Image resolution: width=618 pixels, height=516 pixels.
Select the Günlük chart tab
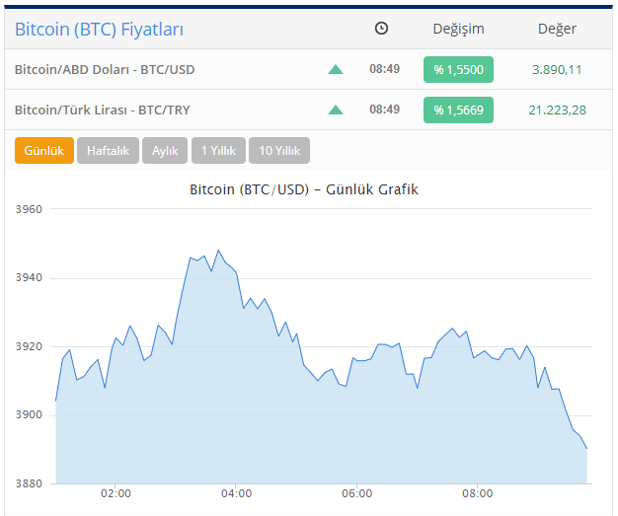[44, 151]
